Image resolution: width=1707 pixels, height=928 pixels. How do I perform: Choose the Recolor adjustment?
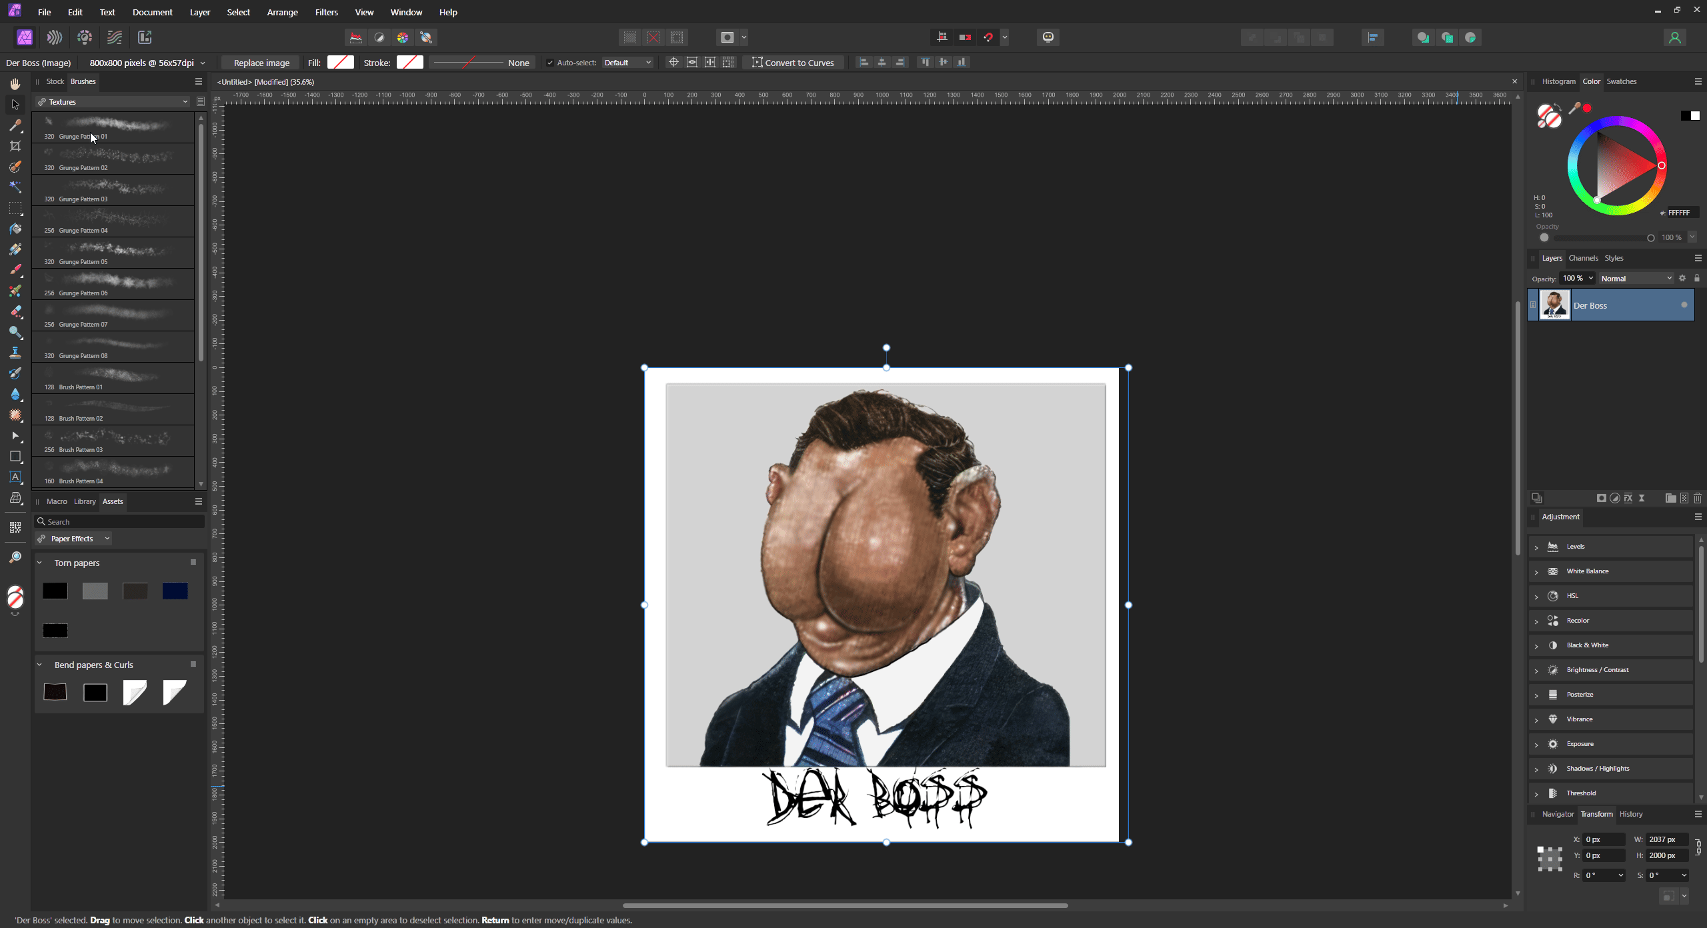click(1610, 620)
